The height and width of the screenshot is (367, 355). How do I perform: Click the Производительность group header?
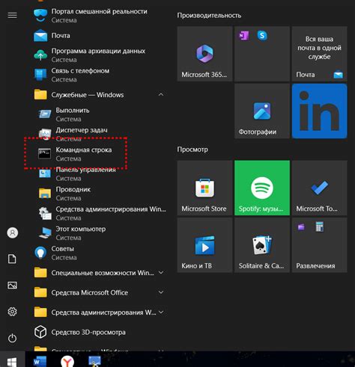[x=209, y=16]
